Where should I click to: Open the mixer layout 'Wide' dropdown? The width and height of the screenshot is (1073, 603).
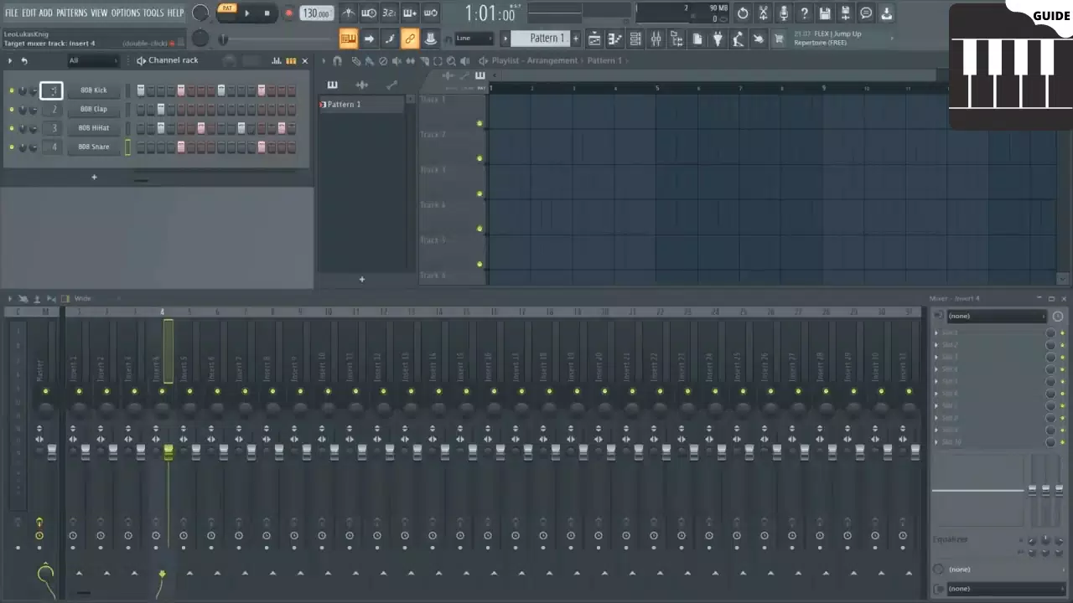coord(96,299)
